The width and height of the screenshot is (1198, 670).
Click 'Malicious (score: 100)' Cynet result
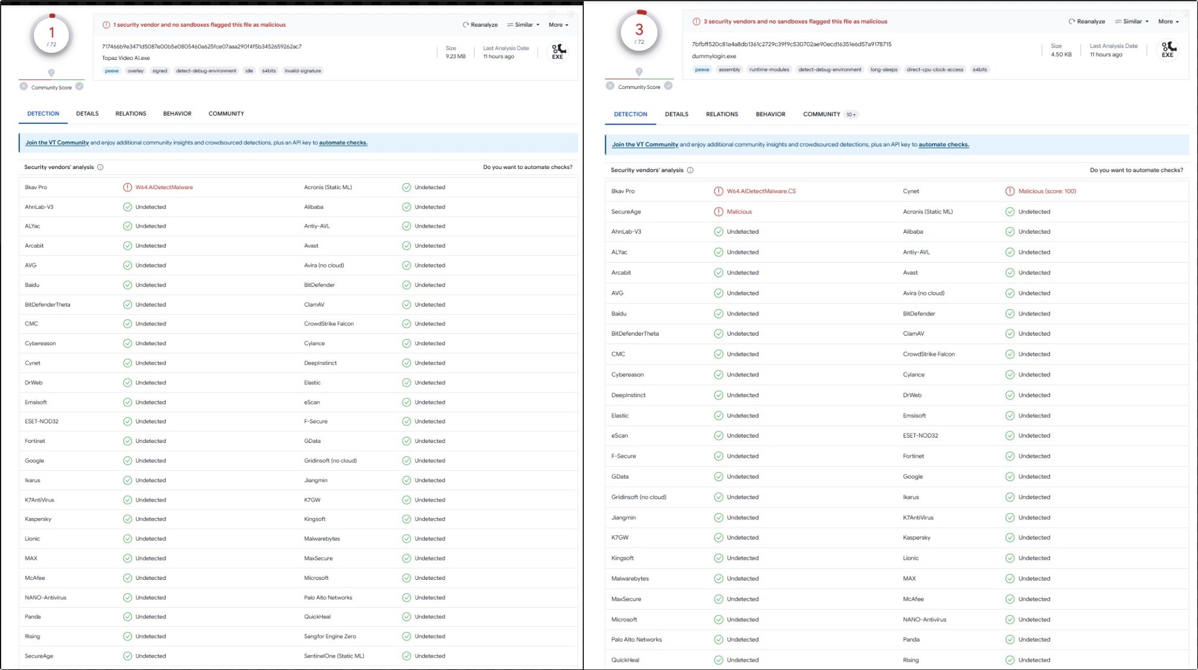(1047, 192)
